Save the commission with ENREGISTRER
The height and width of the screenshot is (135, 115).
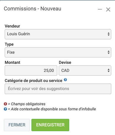(x=50, y=125)
